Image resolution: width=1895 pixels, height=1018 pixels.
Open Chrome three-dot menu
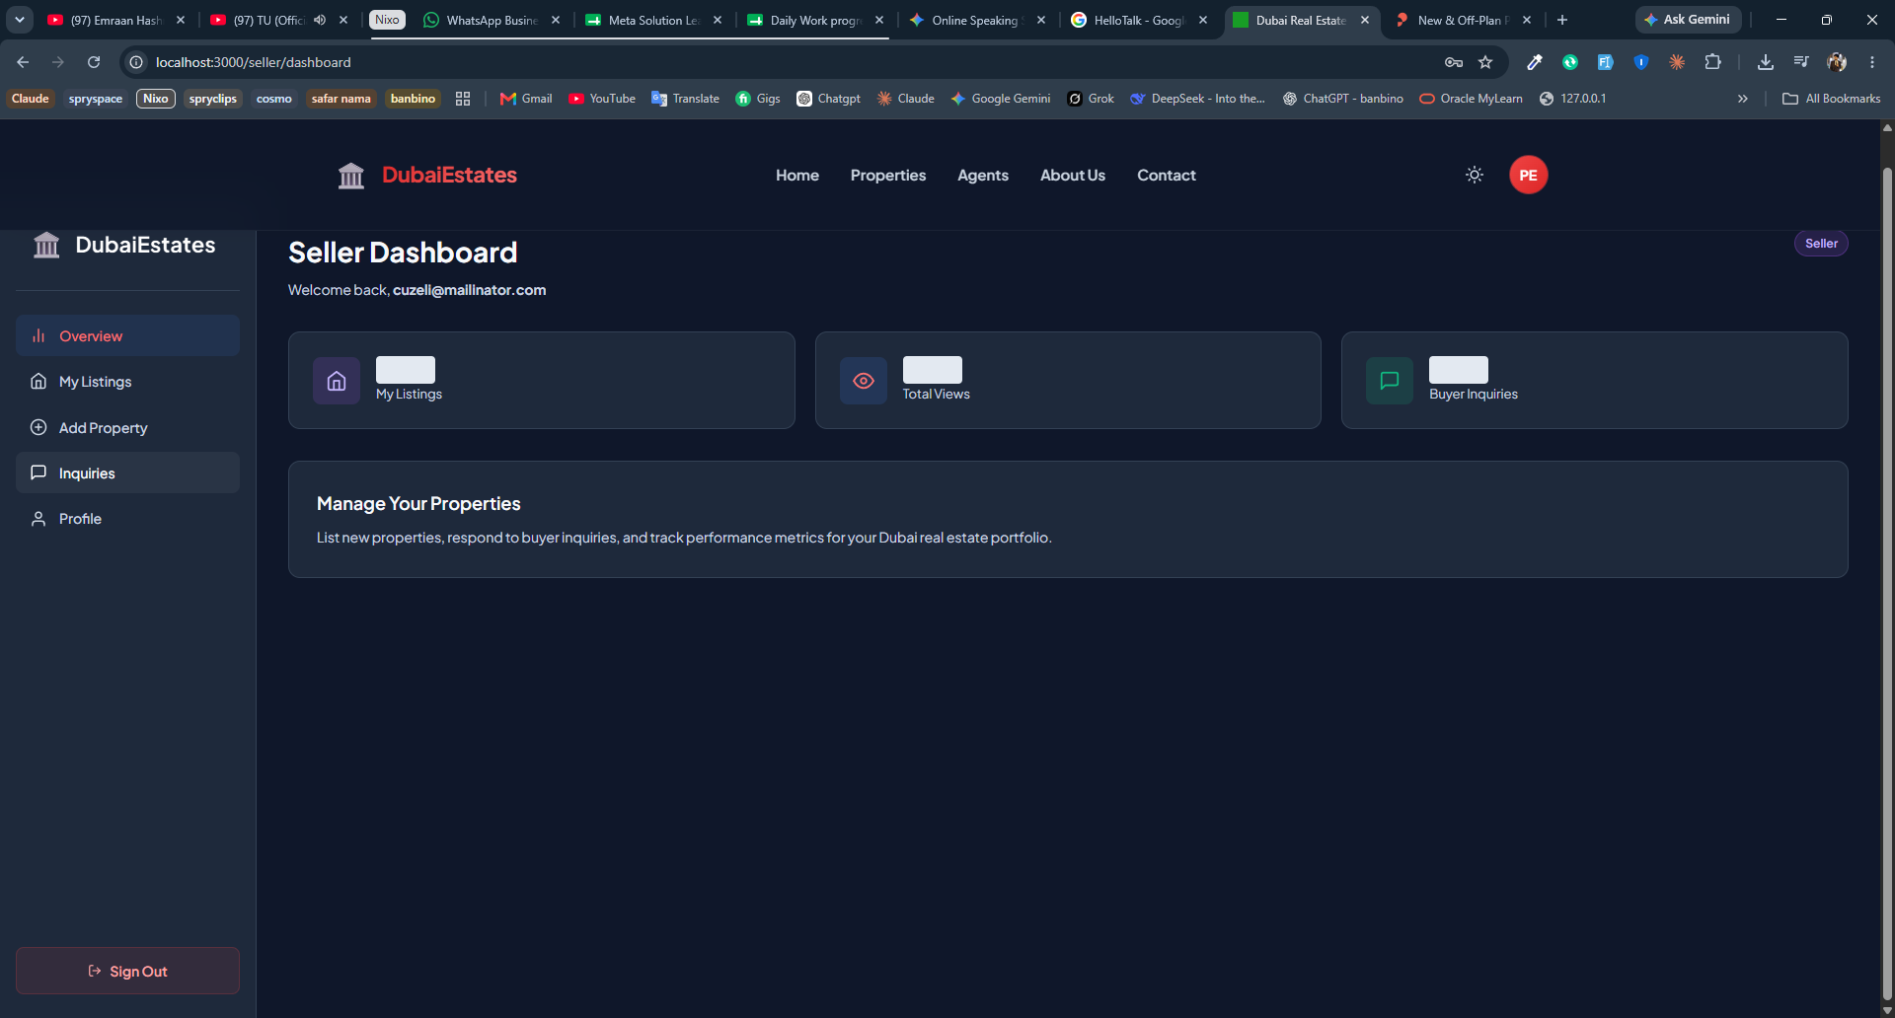[x=1872, y=62]
